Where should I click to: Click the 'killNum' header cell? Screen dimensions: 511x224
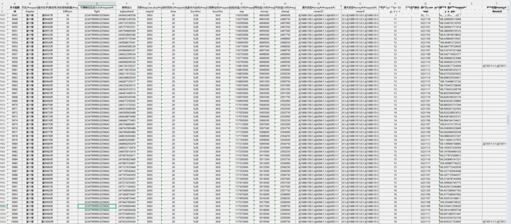(x=67, y=10)
